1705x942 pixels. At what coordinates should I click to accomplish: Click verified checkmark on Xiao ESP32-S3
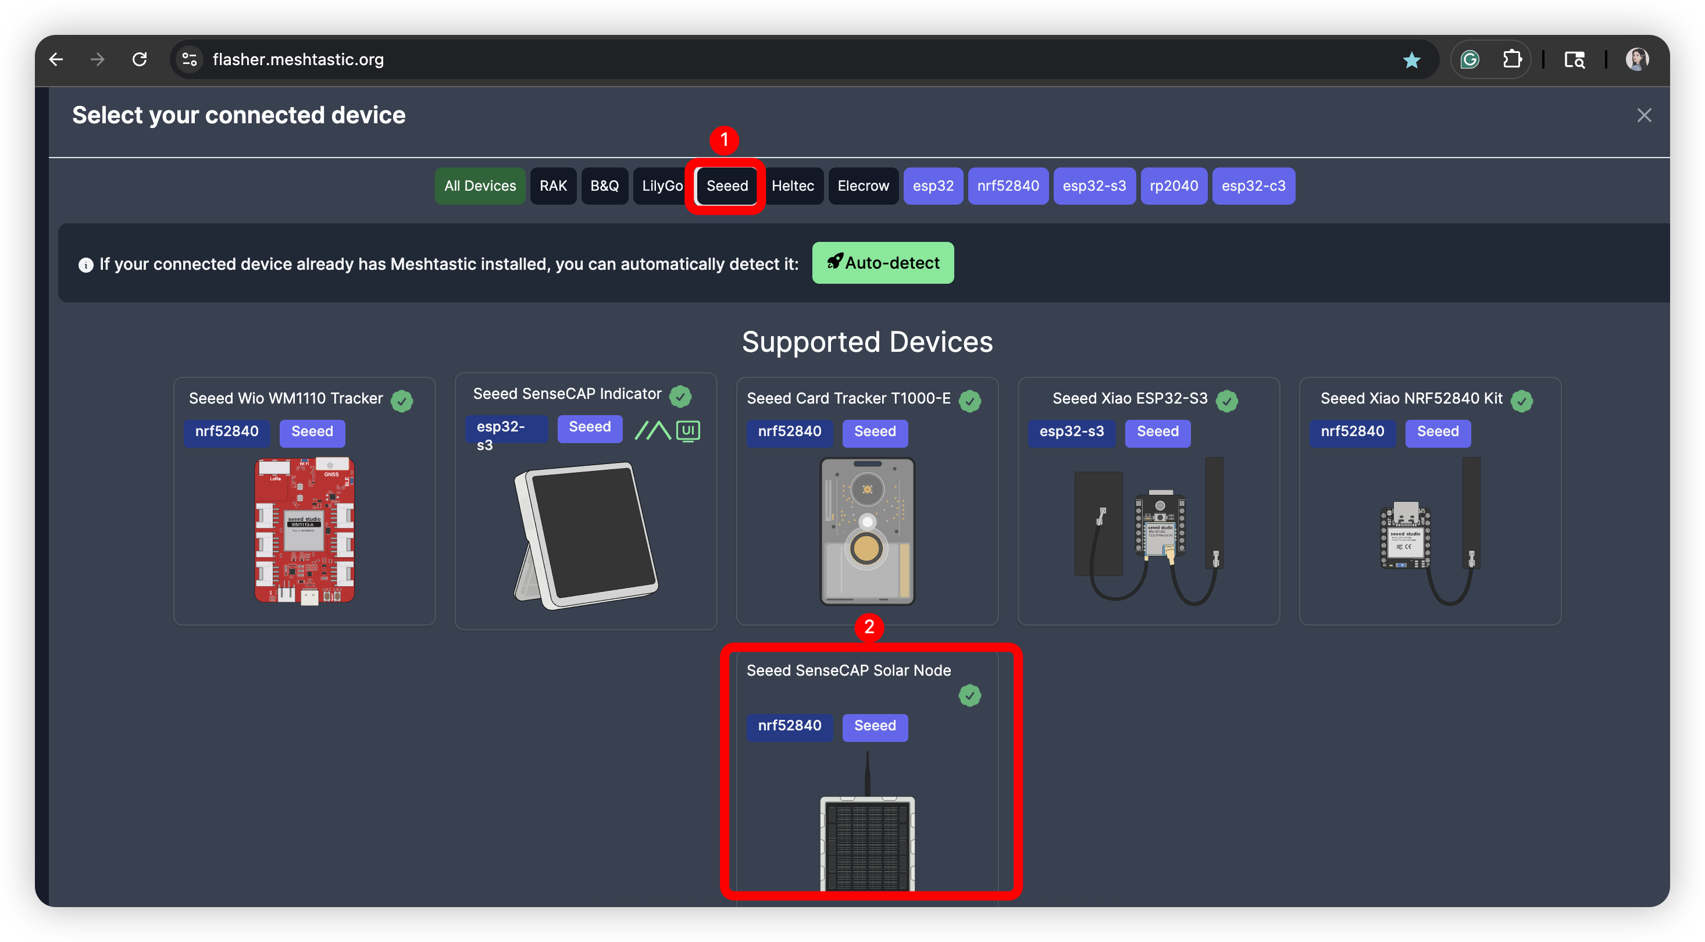click(1226, 401)
